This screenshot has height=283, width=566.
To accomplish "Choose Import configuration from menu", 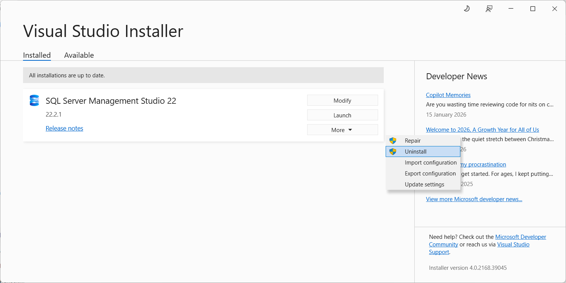I will coord(431,163).
